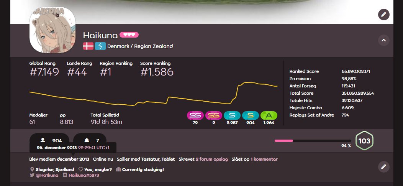Viewport: 403px width, 186px height.
Task: Click the Discord icon
Action: point(65,175)
